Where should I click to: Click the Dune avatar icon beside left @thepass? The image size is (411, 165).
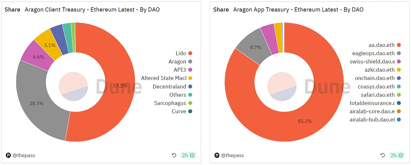click(8, 155)
